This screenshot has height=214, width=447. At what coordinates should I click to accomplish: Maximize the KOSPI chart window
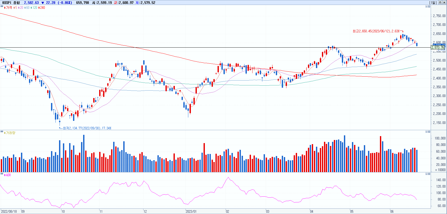click(x=440, y=2)
